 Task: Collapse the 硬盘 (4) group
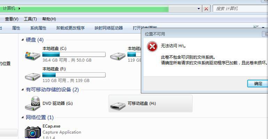23,40
